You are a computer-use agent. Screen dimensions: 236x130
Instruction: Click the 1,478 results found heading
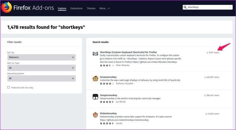(x=46, y=27)
